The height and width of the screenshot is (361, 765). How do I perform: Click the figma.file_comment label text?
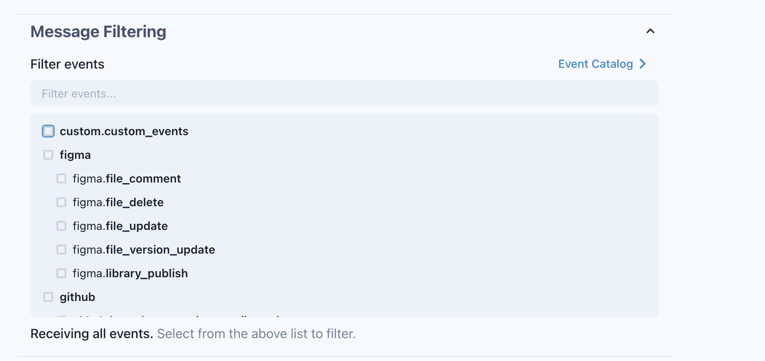(127, 178)
